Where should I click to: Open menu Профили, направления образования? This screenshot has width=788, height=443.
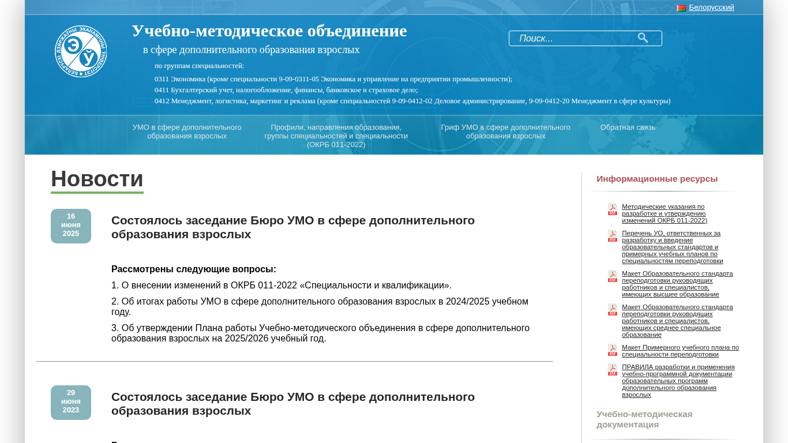[x=336, y=136]
